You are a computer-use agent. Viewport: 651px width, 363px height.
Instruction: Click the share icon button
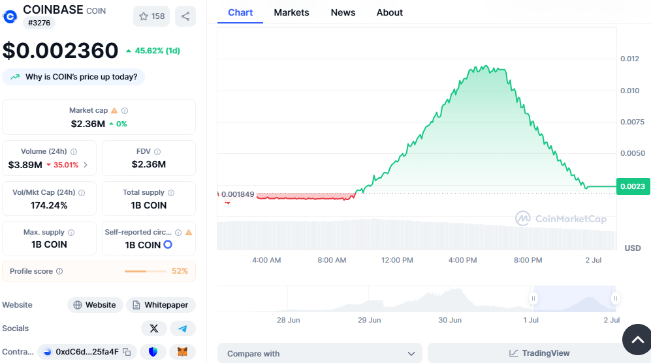tap(185, 16)
